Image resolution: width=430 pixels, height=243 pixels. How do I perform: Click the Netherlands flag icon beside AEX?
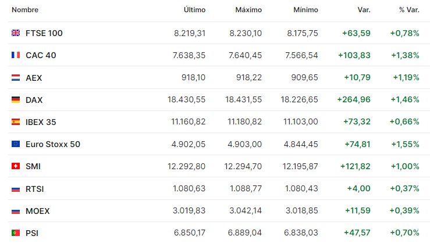point(16,78)
